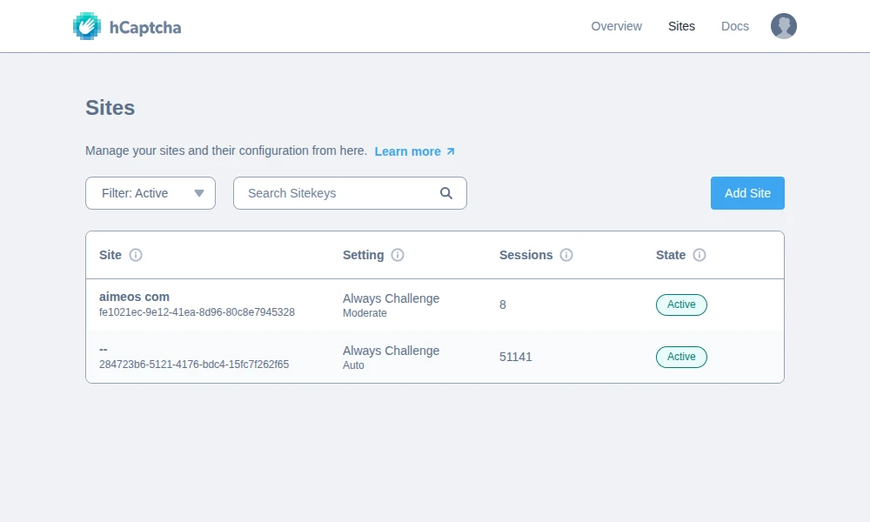Follow the Learn more link
Image resolution: width=870 pixels, height=522 pixels.
(407, 151)
